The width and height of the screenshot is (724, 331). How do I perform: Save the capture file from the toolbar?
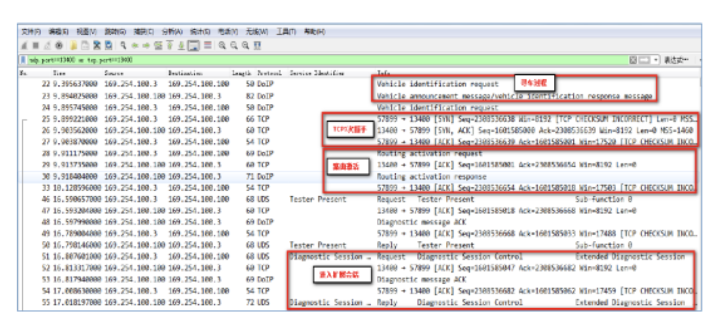tap(85, 46)
